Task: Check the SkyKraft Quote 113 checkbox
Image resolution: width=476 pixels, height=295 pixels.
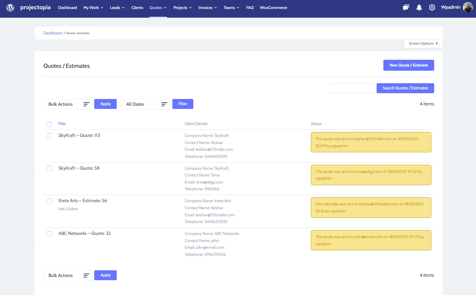Action: tap(49, 136)
